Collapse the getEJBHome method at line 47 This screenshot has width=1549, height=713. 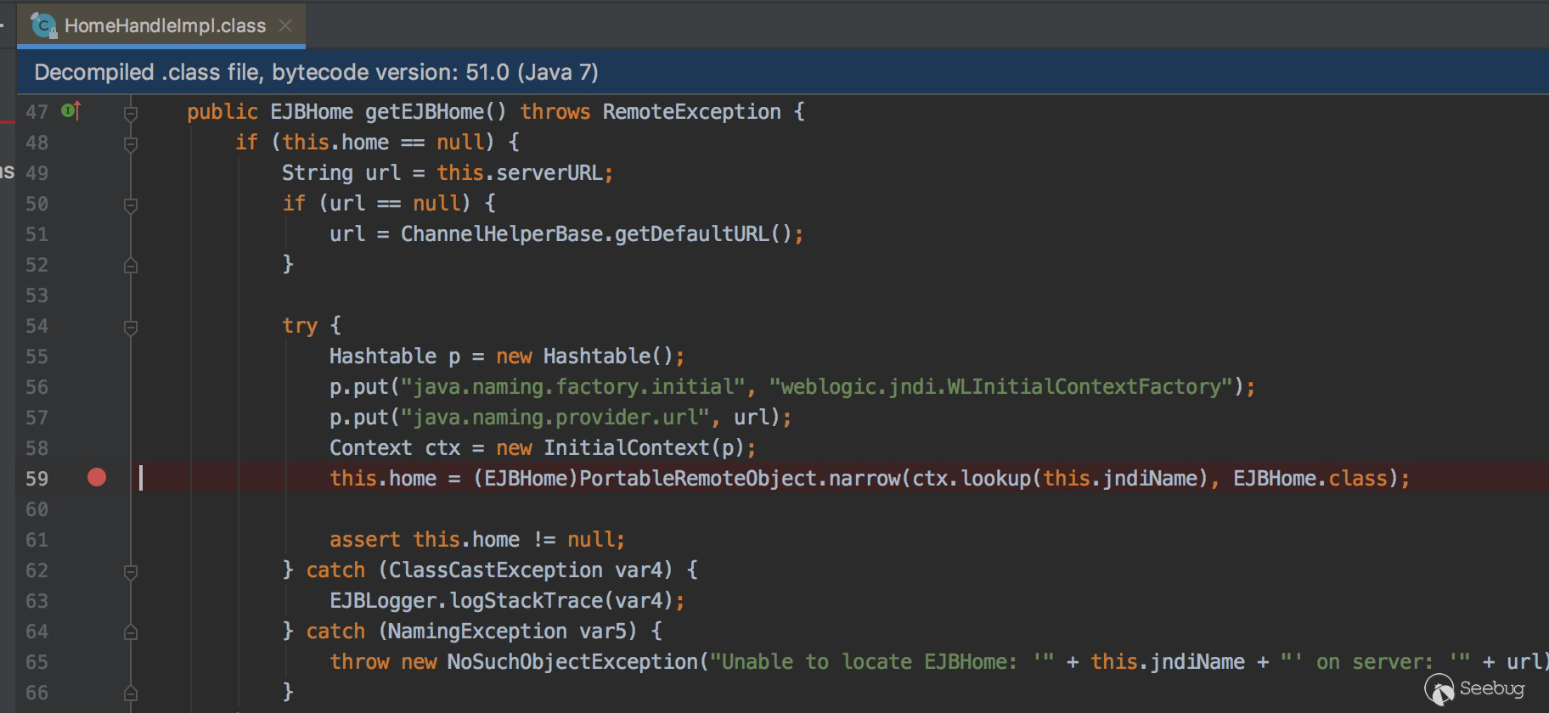point(131,112)
